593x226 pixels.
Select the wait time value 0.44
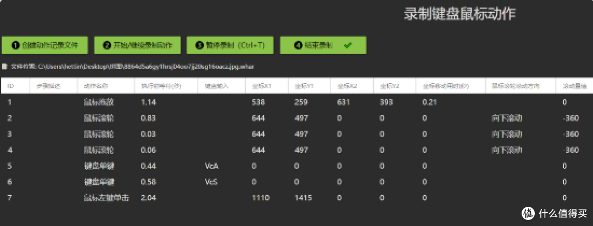coord(148,166)
